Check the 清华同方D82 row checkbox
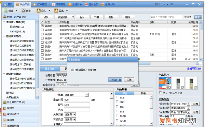205x127 pixels. coord(42,34)
